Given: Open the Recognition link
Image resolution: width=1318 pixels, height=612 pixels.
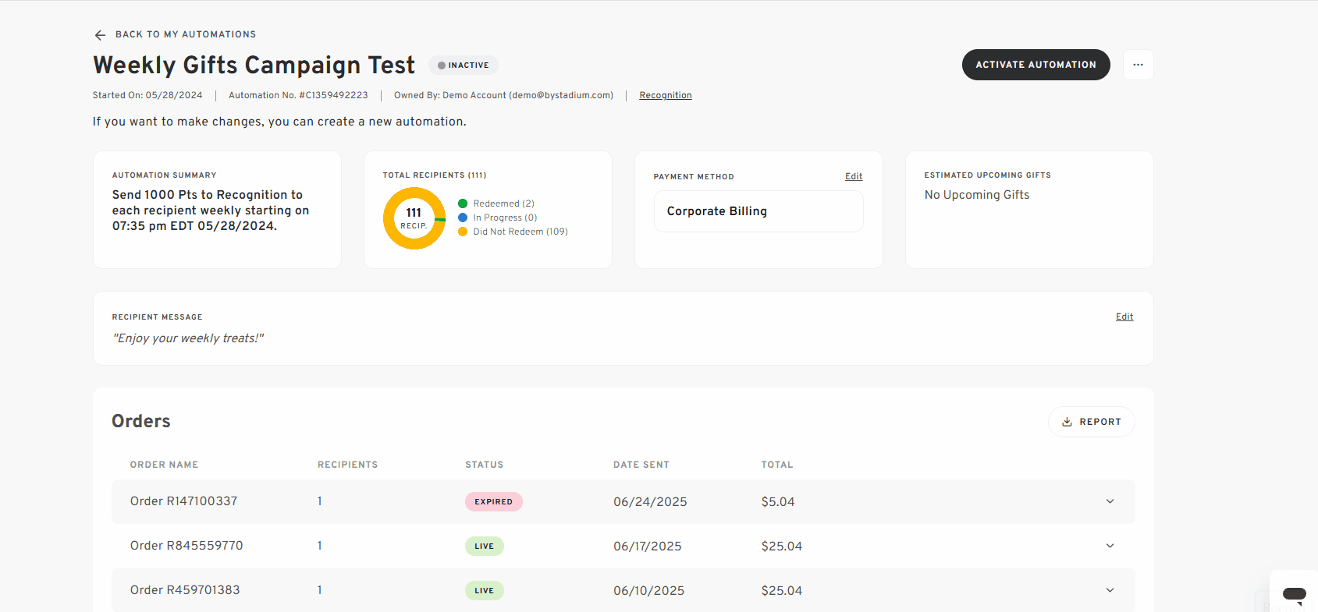Looking at the screenshot, I should coord(666,95).
